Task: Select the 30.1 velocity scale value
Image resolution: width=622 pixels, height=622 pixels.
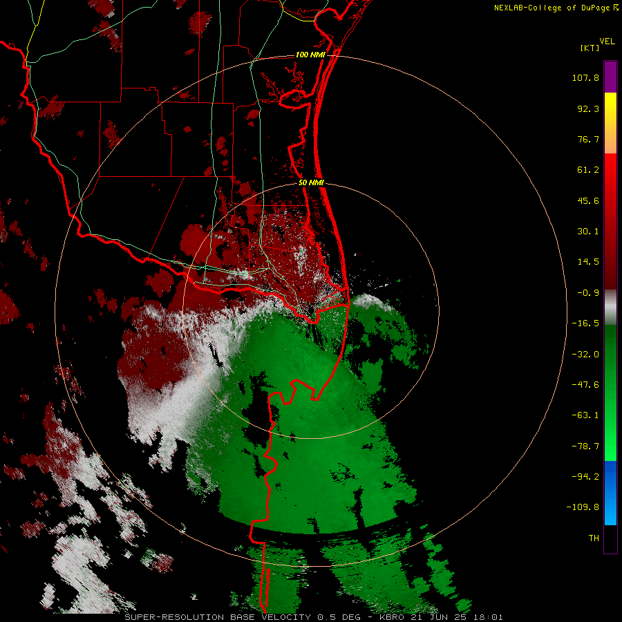Action: click(588, 232)
